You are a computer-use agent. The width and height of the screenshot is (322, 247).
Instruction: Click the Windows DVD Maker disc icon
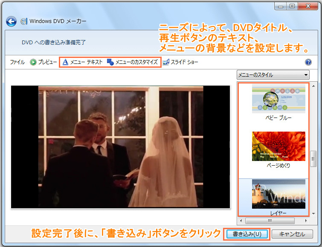24,21
